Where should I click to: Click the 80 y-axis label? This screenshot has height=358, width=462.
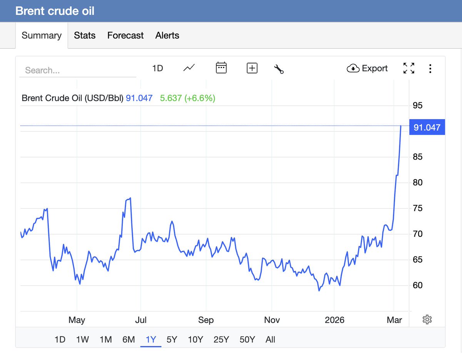coord(418,182)
